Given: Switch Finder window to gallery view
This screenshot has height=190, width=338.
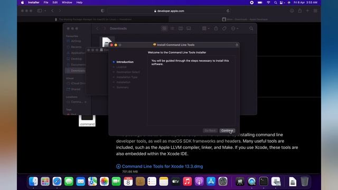Looking at the screenshot, I should (x=189, y=28).
